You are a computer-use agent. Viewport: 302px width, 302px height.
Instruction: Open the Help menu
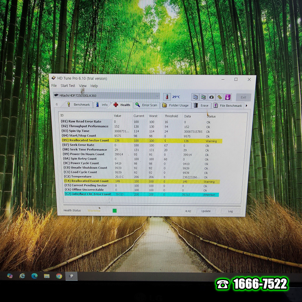point(94,86)
